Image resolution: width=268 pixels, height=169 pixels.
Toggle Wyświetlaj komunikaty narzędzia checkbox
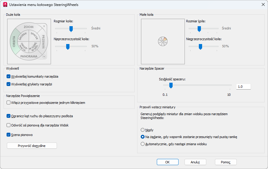click(9, 76)
